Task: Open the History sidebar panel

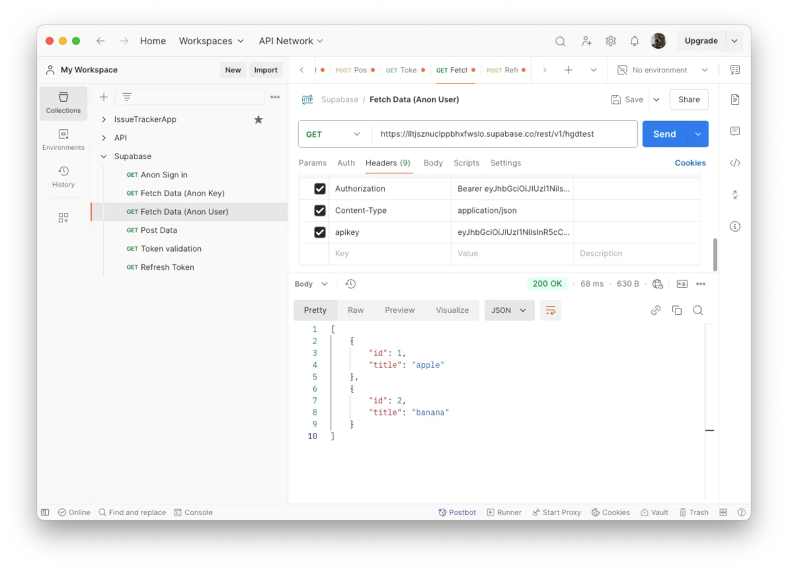Action: click(x=63, y=177)
